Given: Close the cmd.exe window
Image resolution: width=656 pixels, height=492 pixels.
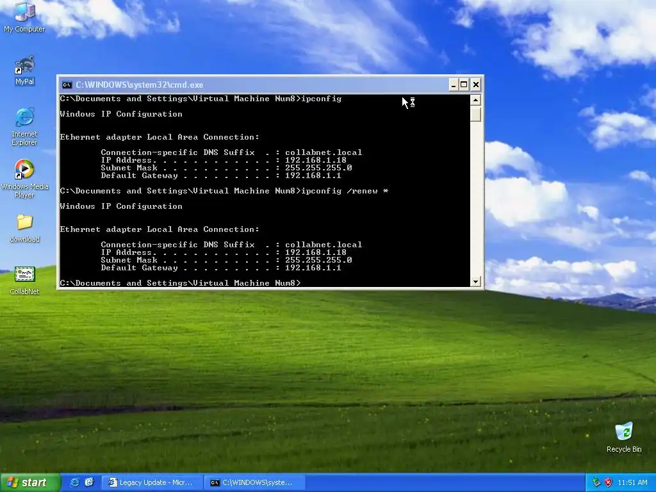Looking at the screenshot, I should (x=476, y=85).
